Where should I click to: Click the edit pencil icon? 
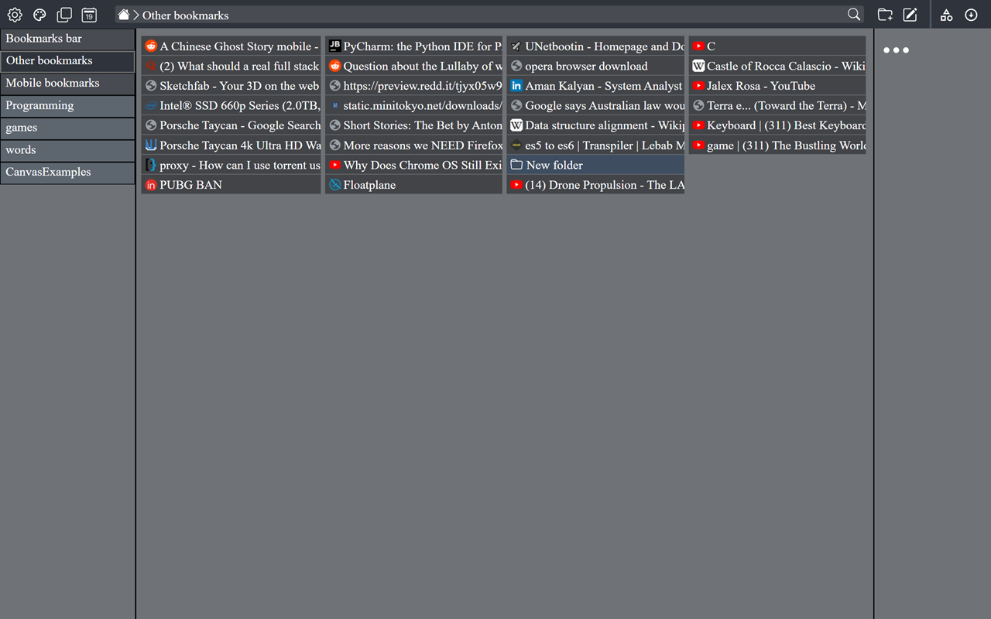click(910, 15)
